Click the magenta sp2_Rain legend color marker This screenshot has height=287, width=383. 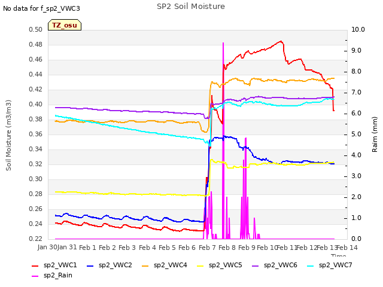(35, 276)
